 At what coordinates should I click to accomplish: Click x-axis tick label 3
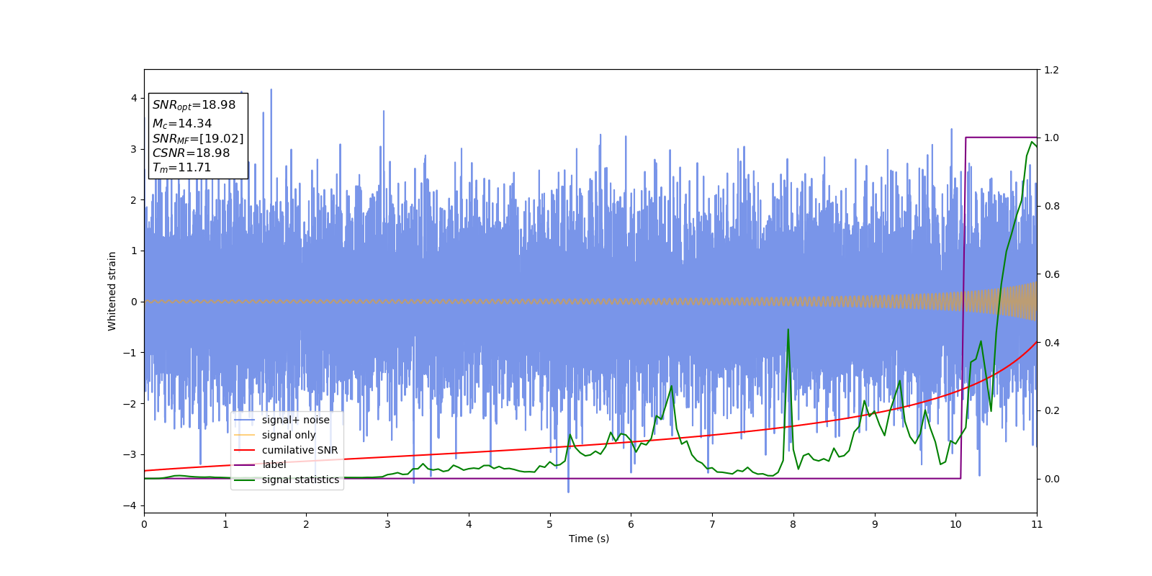[387, 524]
